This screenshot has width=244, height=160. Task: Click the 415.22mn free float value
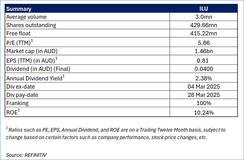tap(204, 33)
